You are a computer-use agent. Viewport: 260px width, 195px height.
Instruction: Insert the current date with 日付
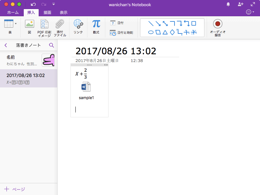click(x=117, y=23)
